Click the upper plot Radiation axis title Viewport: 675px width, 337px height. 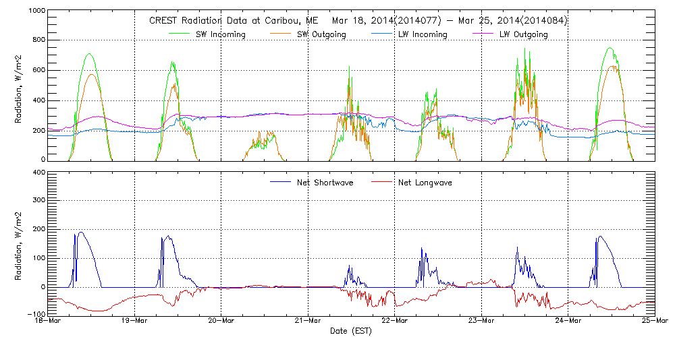click(19, 86)
